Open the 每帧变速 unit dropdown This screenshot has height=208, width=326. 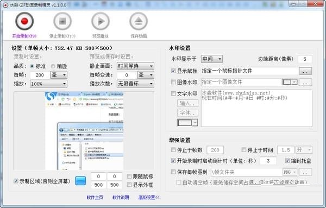point(146,75)
